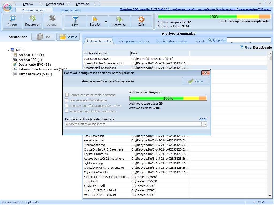Viewport: 274px width, 205px height.
Task: Click the Buscar magnifier icon
Action: point(12,19)
